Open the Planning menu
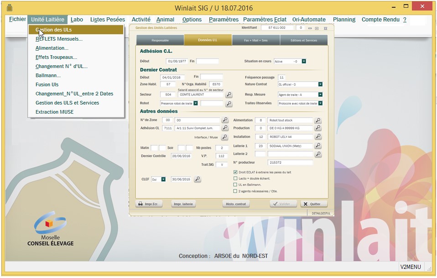The height and width of the screenshot is (278, 437). (x=344, y=20)
